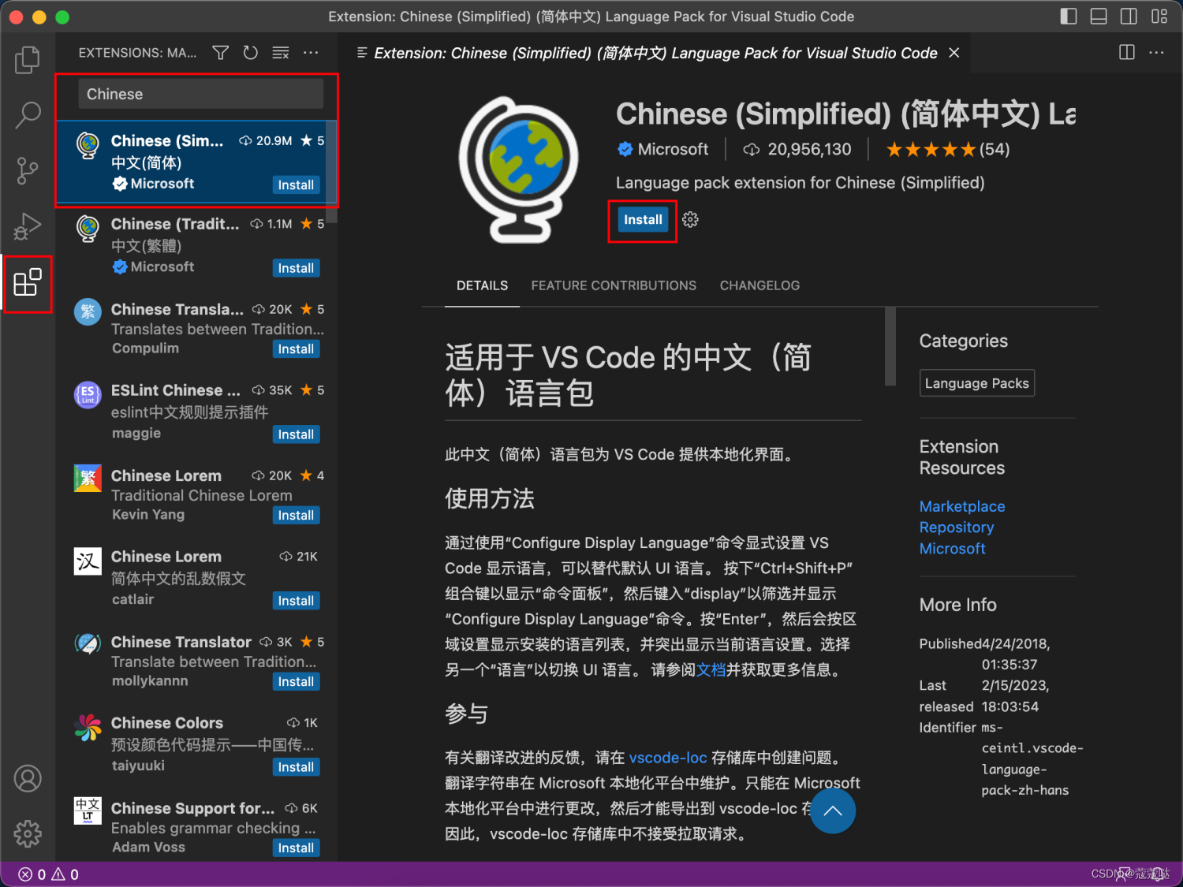The height and width of the screenshot is (887, 1183).
Task: Close the Chinese Language Pack extension tab
Action: 954,53
